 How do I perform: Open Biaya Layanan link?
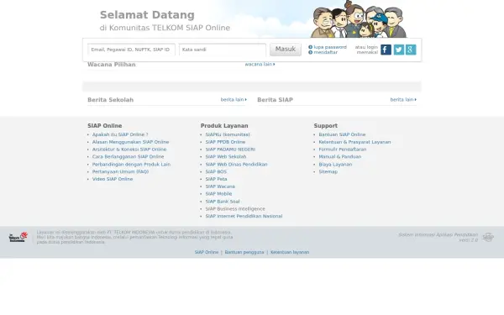click(335, 165)
